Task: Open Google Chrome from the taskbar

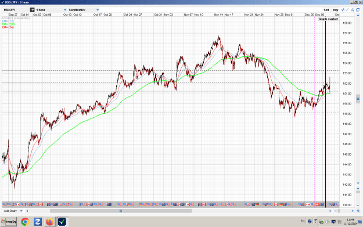Action: tap(25, 222)
